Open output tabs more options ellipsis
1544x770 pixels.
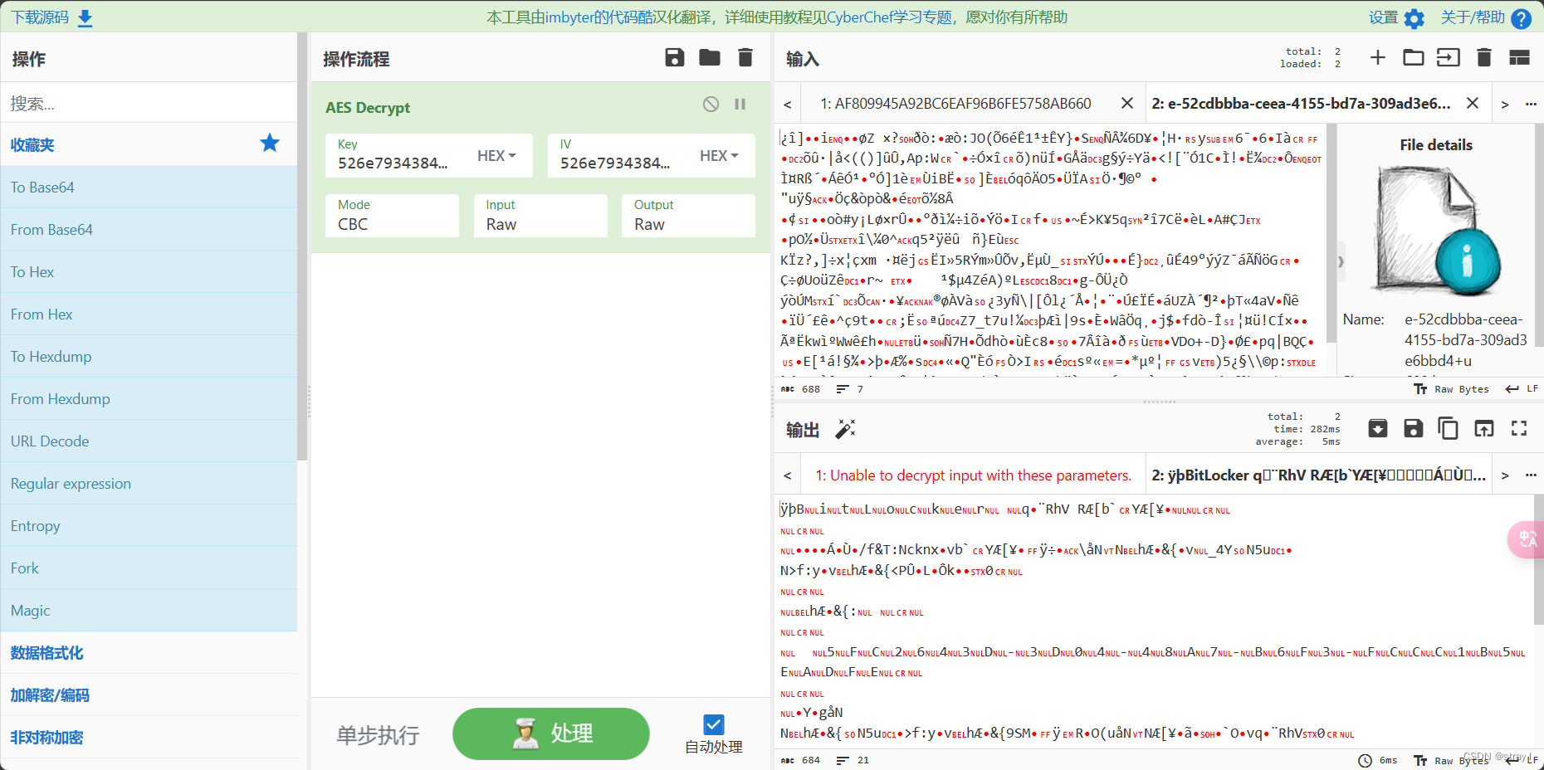coord(1531,476)
